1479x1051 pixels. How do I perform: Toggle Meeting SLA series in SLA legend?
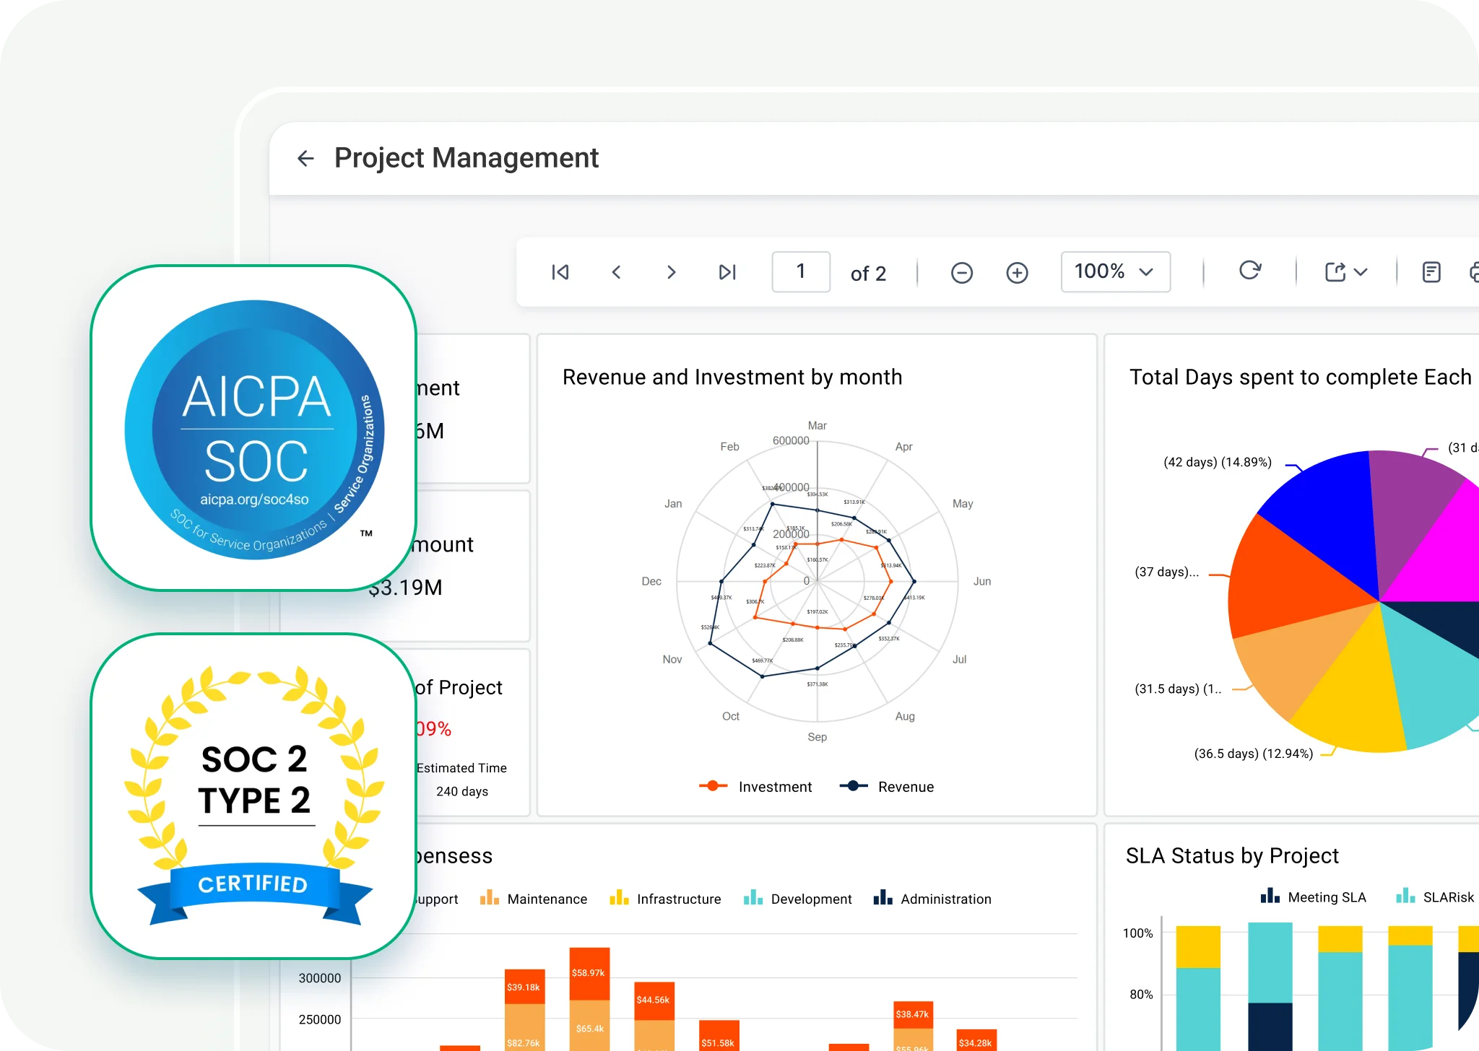tap(1314, 897)
